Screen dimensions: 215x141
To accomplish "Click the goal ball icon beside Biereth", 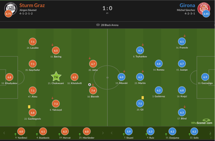I will click(89, 85).
